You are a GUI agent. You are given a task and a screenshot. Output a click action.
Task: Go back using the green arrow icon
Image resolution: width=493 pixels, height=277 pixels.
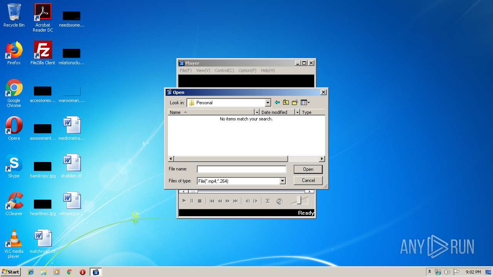tap(277, 102)
